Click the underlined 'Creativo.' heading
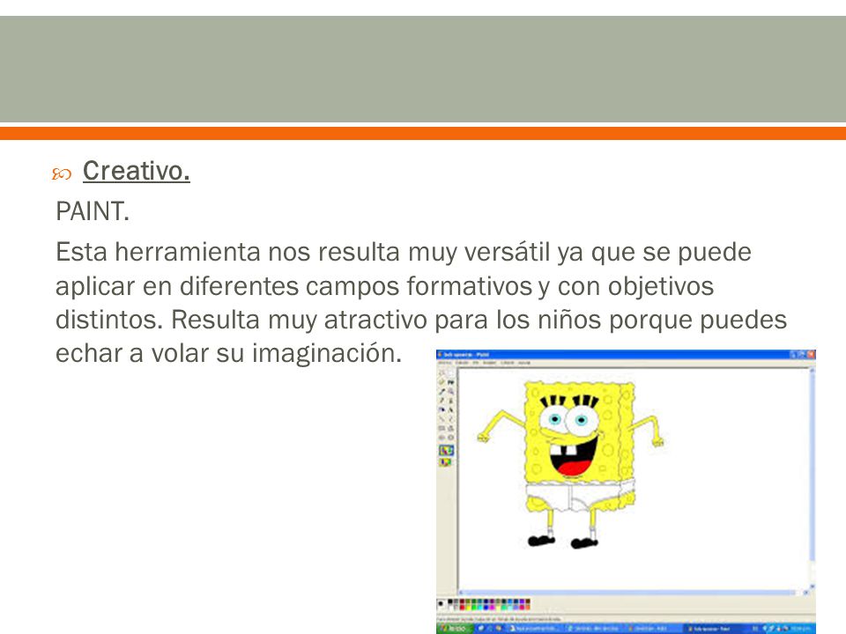This screenshot has width=846, height=634. 136,171
